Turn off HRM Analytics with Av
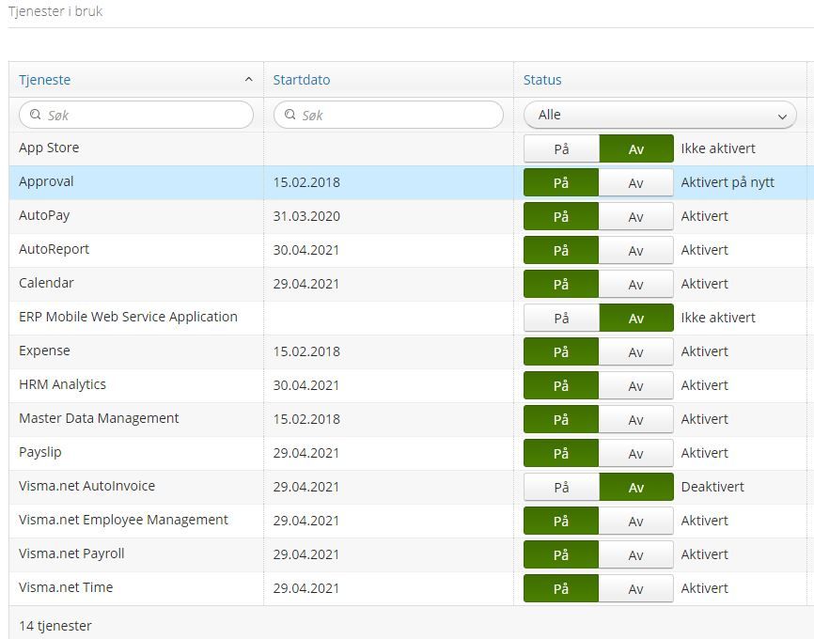Screen dimensions: 814x639 636,385
